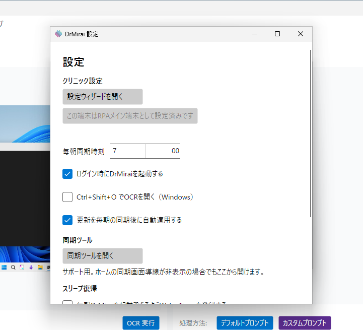
Task: Run OCR with the OCR 実行 button
Action: click(x=141, y=323)
